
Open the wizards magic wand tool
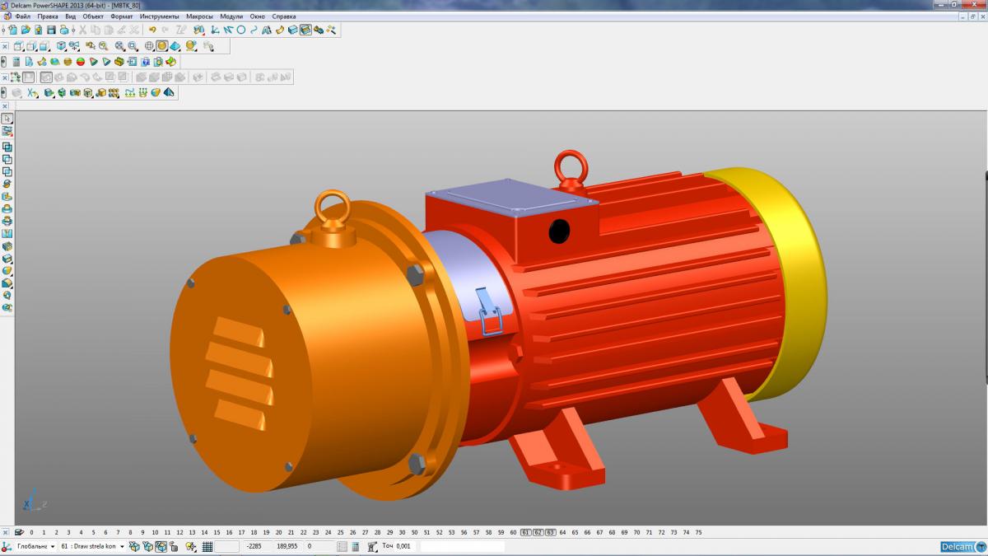331,30
